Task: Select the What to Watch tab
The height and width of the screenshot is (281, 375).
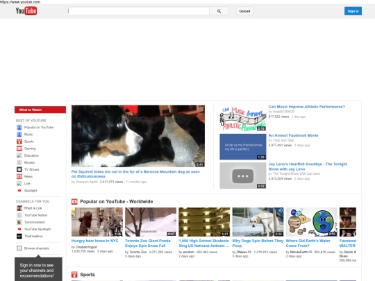Action: (40, 110)
